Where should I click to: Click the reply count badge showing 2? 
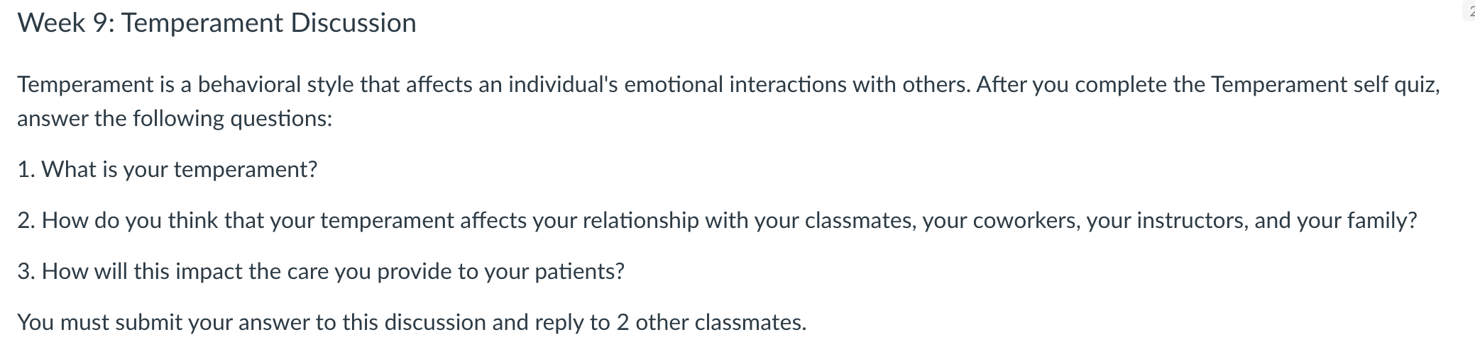click(1470, 11)
